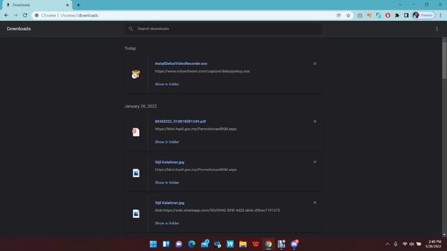Show hidden system tray icons

(387, 244)
